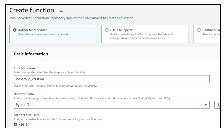
Task: Select the Container image radio option
Action: [199, 30]
